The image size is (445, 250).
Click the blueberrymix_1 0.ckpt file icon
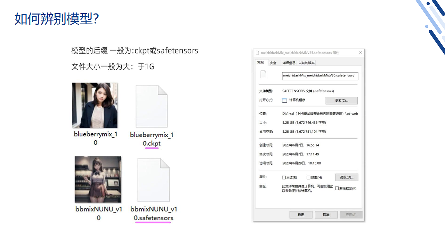[152, 106]
